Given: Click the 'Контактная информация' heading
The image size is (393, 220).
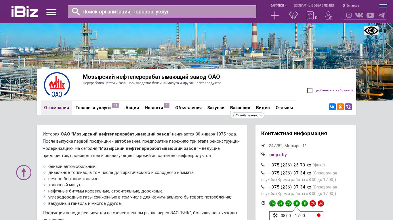Looking at the screenshot, I should pyautogui.click(x=294, y=133).
